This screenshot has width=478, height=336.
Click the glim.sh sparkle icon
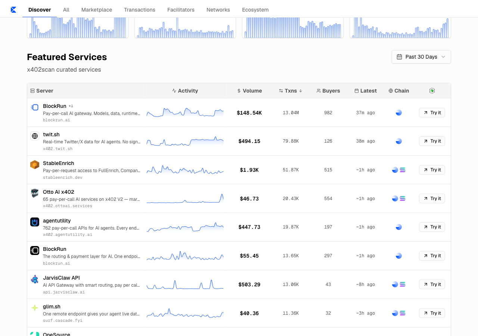click(35, 308)
